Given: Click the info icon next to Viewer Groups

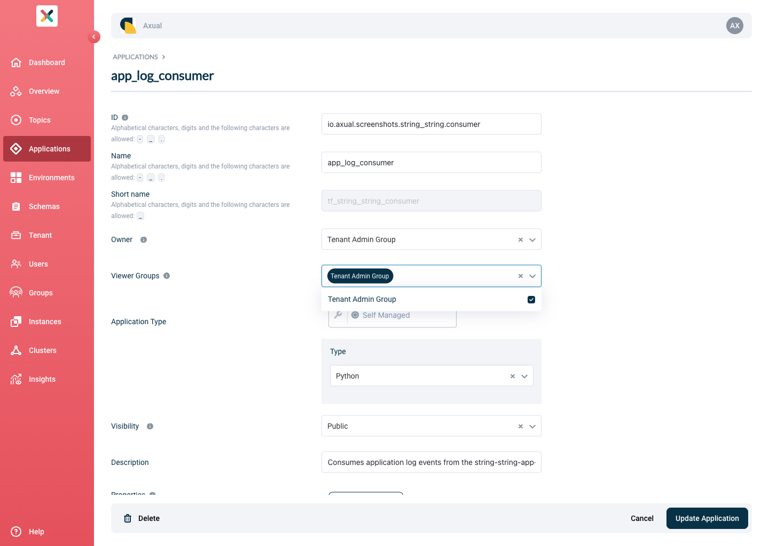Looking at the screenshot, I should click(x=167, y=276).
